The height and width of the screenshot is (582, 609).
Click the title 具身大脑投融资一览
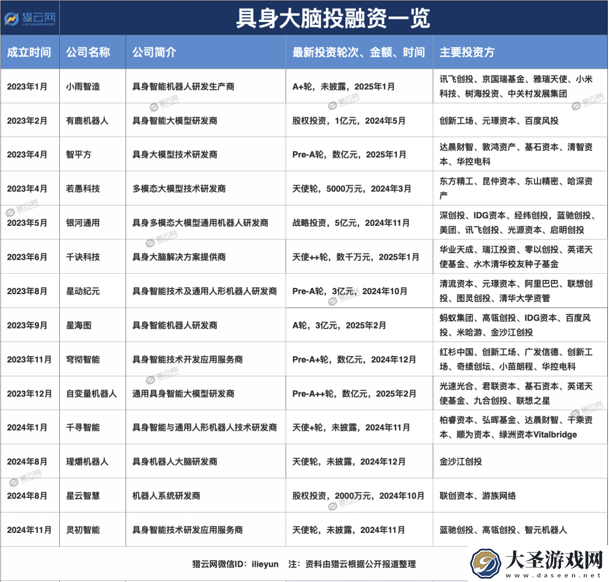(333, 18)
